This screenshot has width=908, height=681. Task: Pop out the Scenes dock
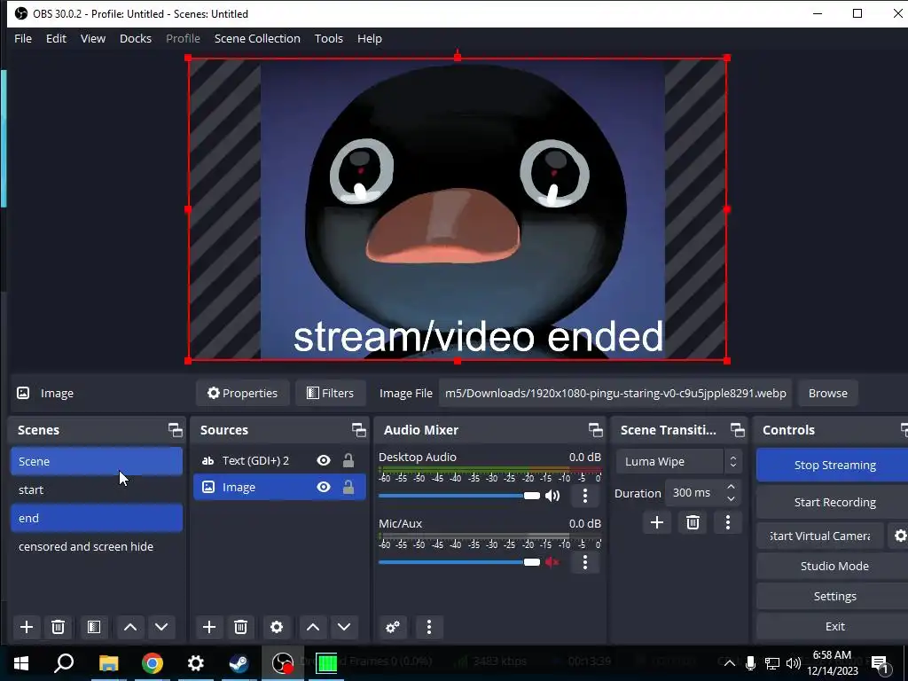click(175, 430)
